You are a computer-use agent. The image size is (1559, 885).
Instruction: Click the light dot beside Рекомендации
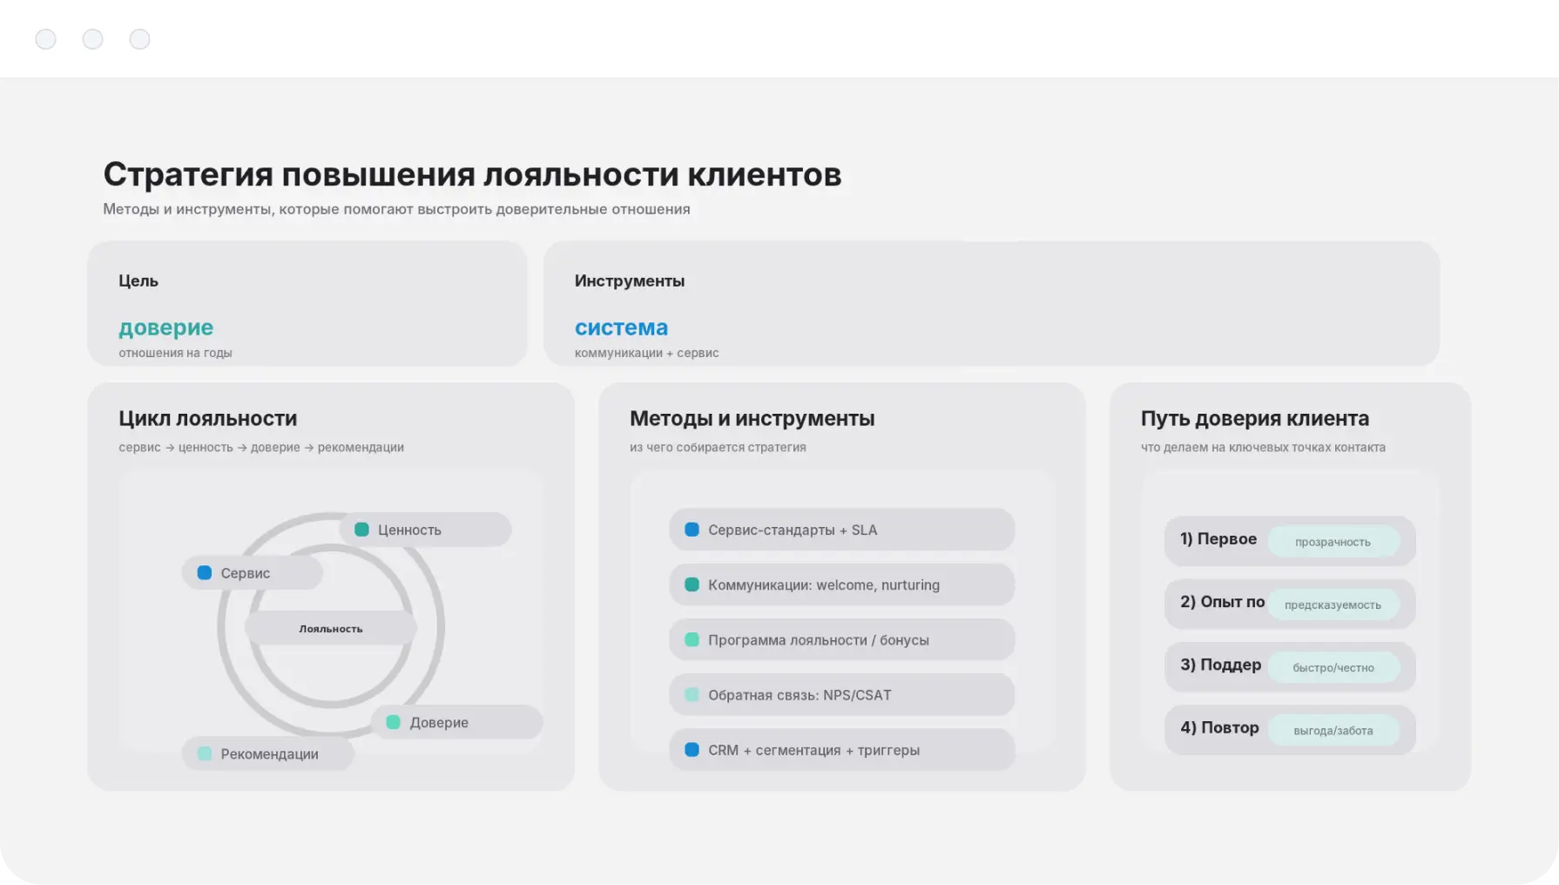click(x=205, y=753)
